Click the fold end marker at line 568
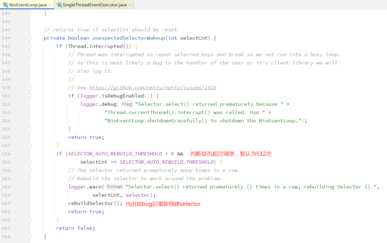 coord(30,236)
